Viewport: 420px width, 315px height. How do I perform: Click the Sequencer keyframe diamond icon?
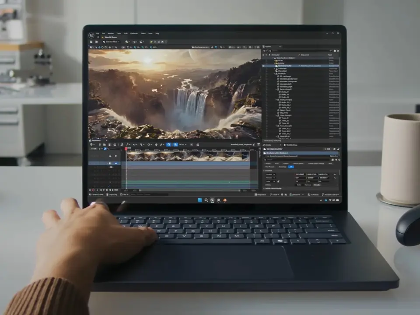point(149,145)
